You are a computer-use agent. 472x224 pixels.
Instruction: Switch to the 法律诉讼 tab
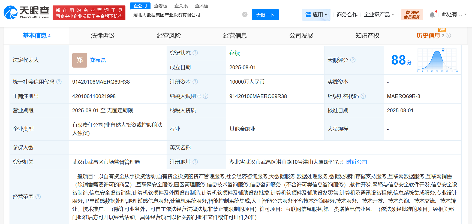pos(103,36)
